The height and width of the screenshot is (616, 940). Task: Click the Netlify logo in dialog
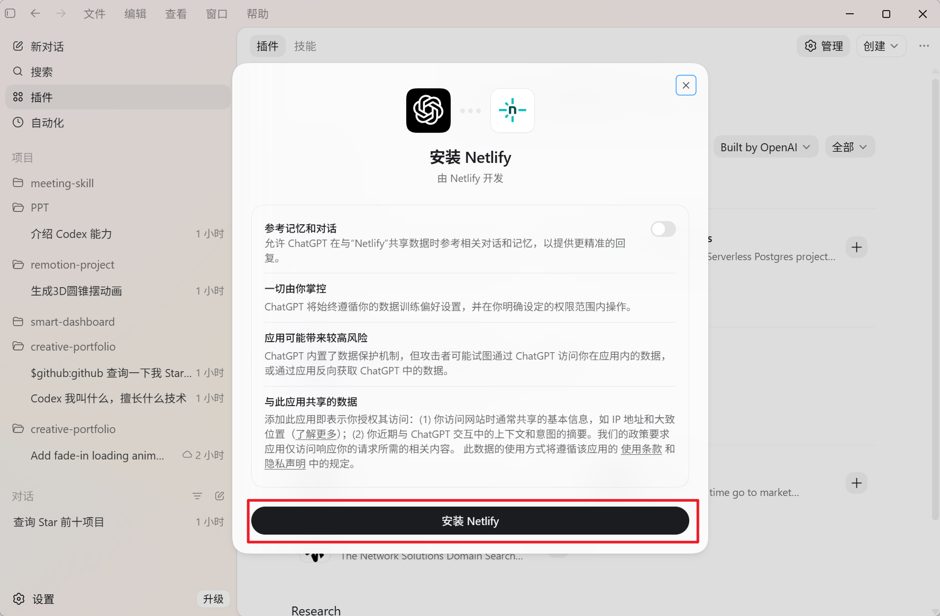tap(513, 111)
